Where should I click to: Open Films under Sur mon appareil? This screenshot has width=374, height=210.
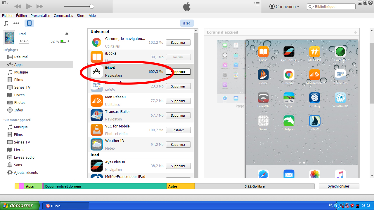click(18, 135)
